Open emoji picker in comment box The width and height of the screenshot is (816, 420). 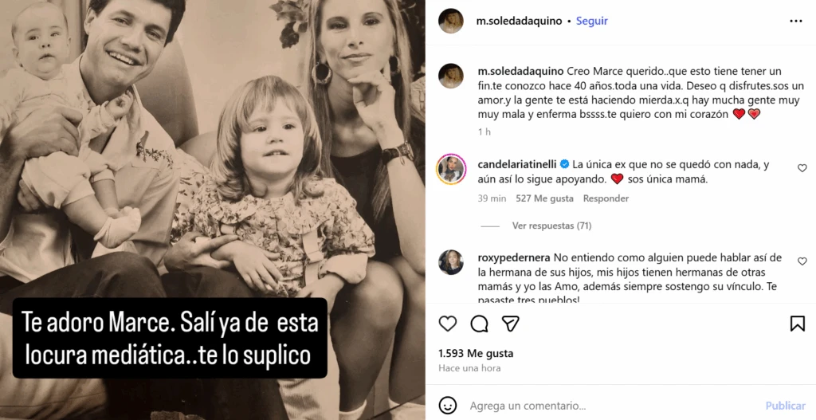[x=448, y=406]
